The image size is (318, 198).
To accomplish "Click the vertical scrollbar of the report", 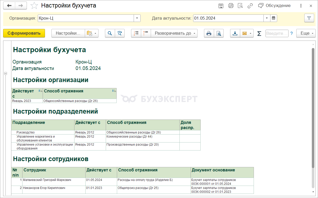I will pyautogui.click(x=313, y=116).
